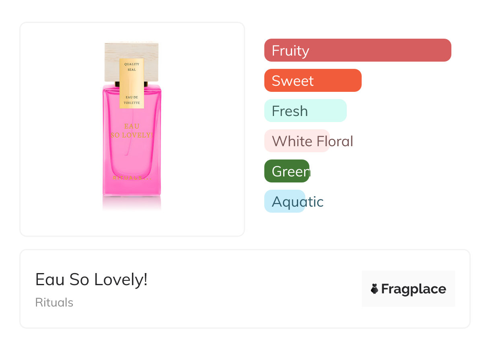Click the Green accord bar

point(286,171)
